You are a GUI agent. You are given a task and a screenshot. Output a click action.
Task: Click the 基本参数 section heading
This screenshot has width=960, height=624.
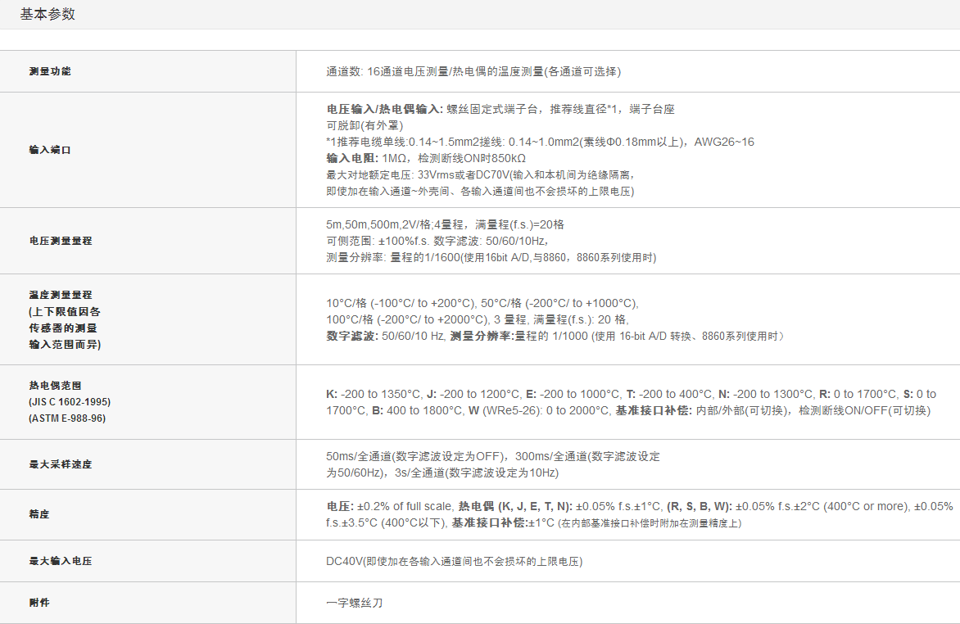point(48,14)
